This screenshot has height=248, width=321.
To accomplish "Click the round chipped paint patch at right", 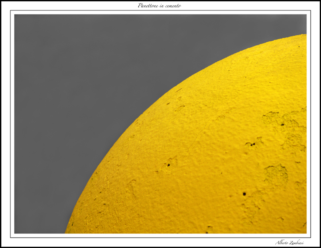I will [276, 173].
